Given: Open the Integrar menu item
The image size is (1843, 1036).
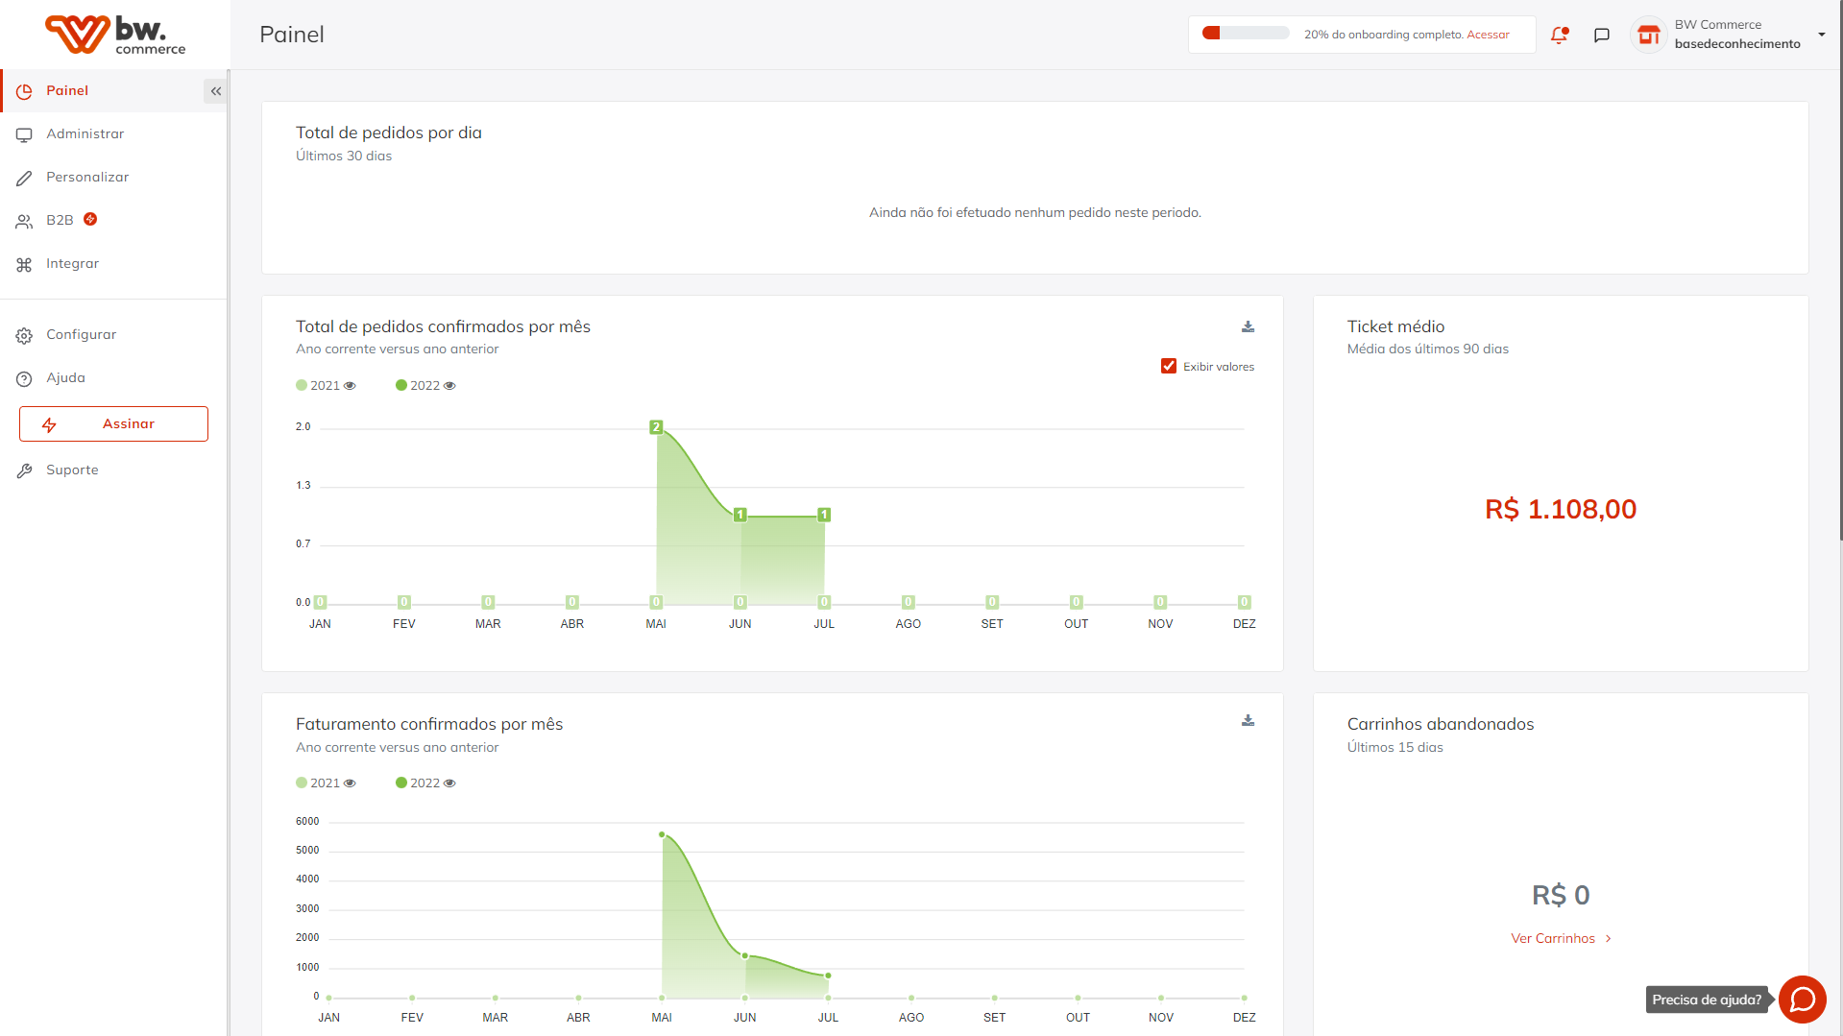Looking at the screenshot, I should 113,264.
